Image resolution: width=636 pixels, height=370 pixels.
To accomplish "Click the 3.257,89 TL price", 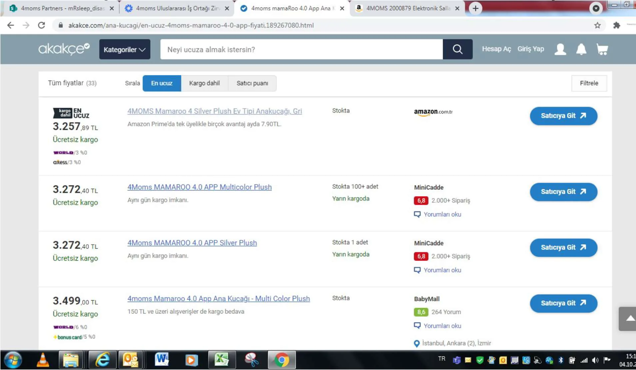I will point(75,126).
